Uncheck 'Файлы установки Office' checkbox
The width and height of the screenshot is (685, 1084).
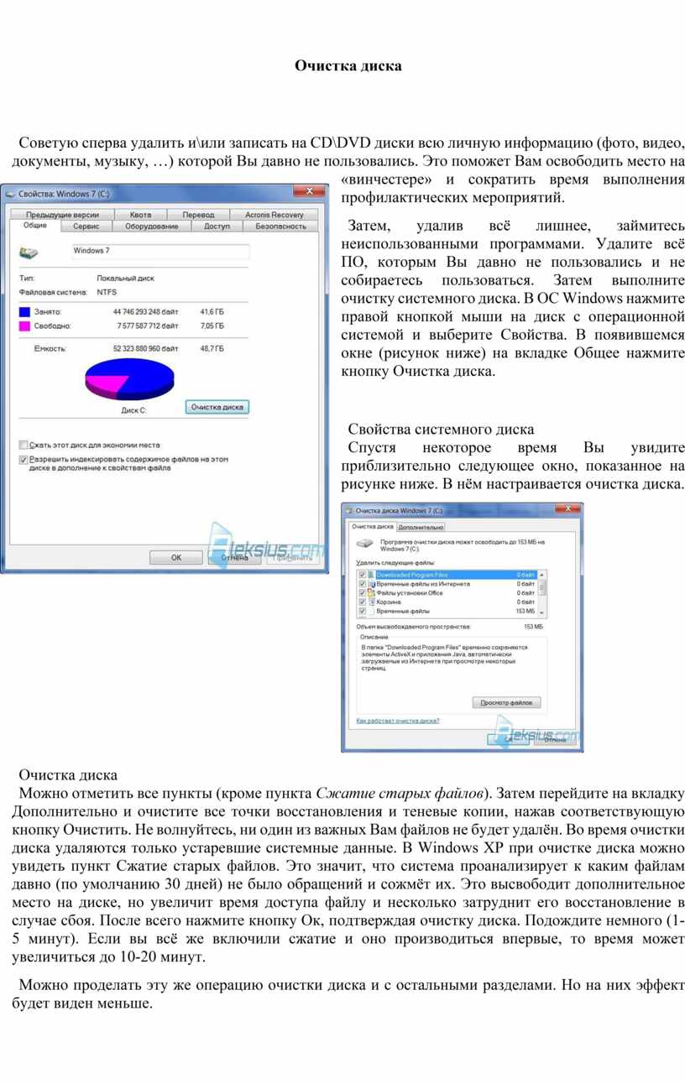tap(363, 593)
